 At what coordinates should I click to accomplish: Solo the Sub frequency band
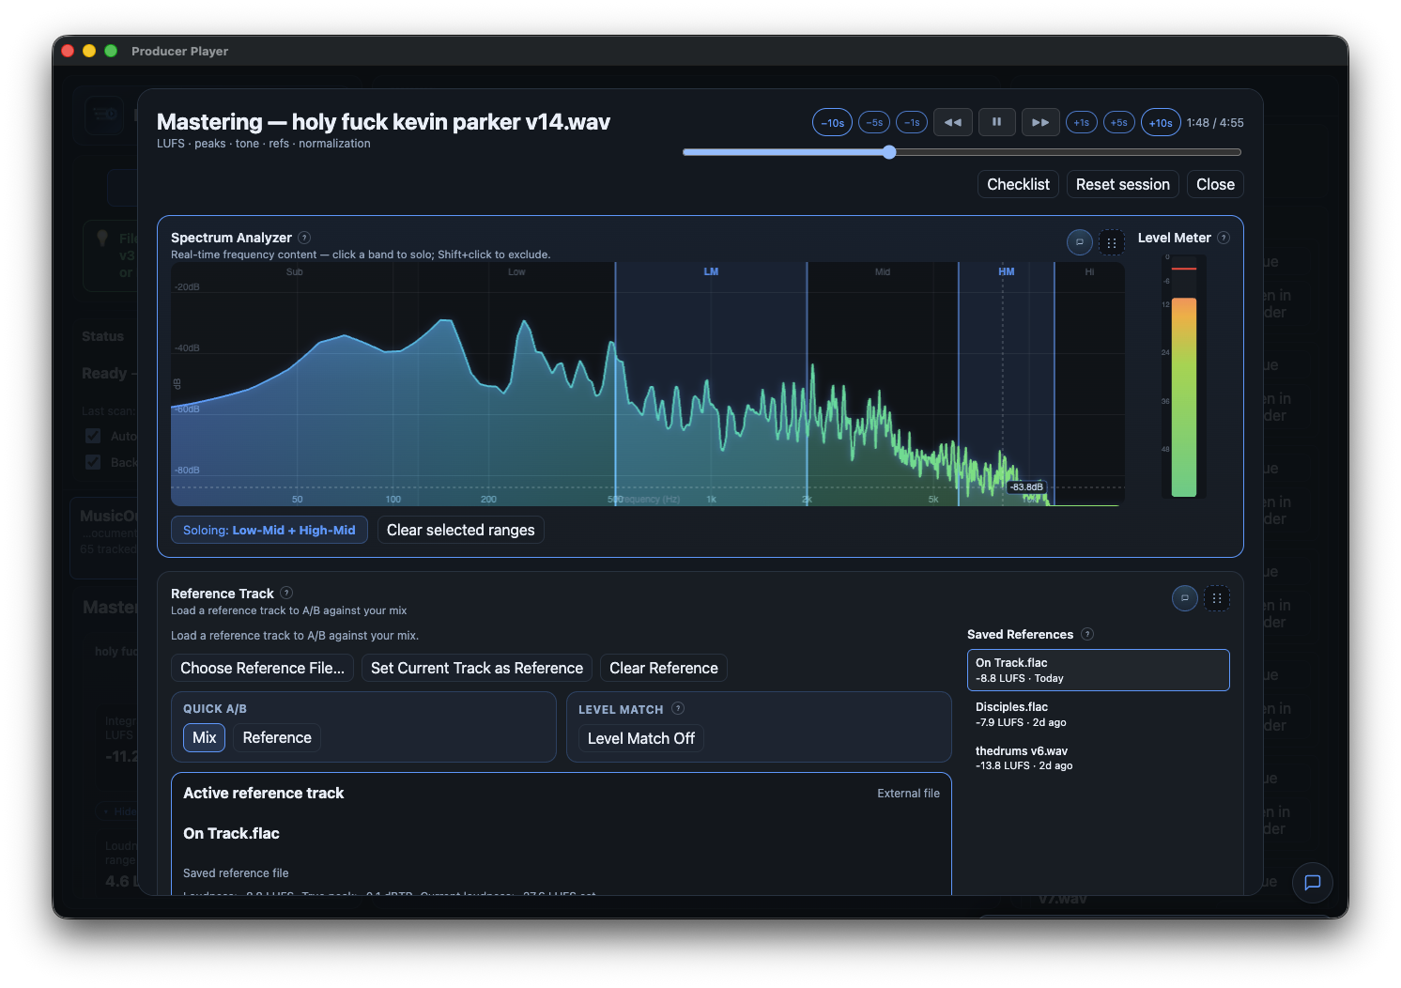coord(294,272)
